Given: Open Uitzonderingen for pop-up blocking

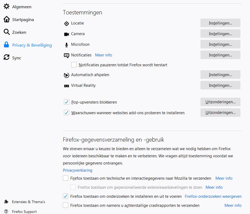Looking at the screenshot, I should [x=220, y=102].
